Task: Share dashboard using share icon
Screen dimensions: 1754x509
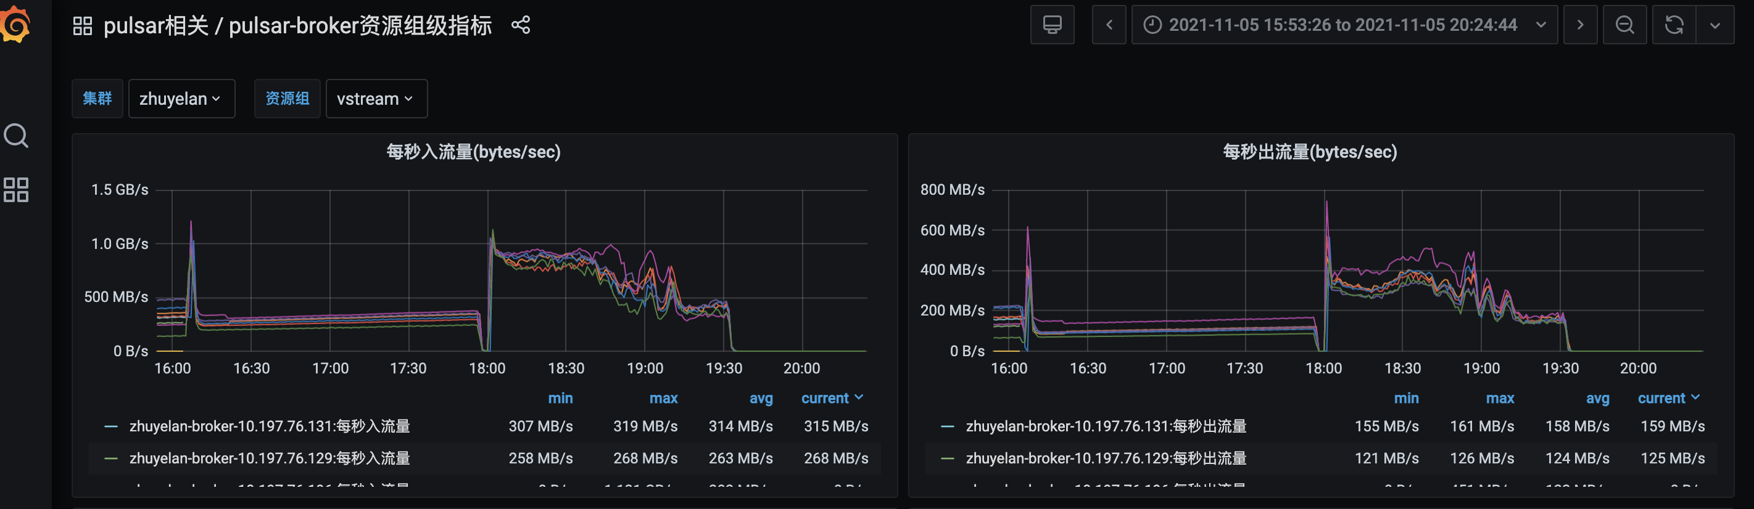Action: click(x=521, y=25)
